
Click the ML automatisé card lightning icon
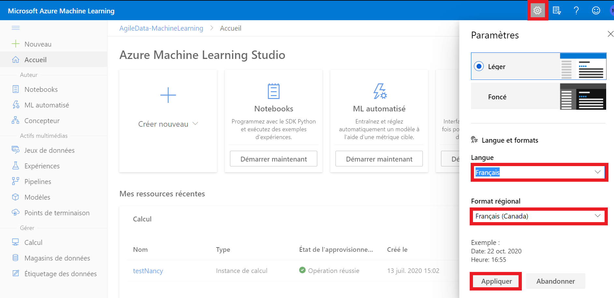pyautogui.click(x=379, y=91)
